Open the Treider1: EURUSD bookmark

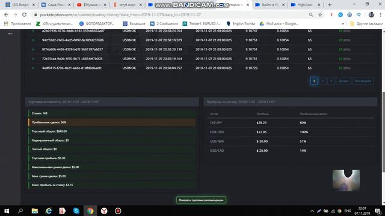(x=202, y=23)
